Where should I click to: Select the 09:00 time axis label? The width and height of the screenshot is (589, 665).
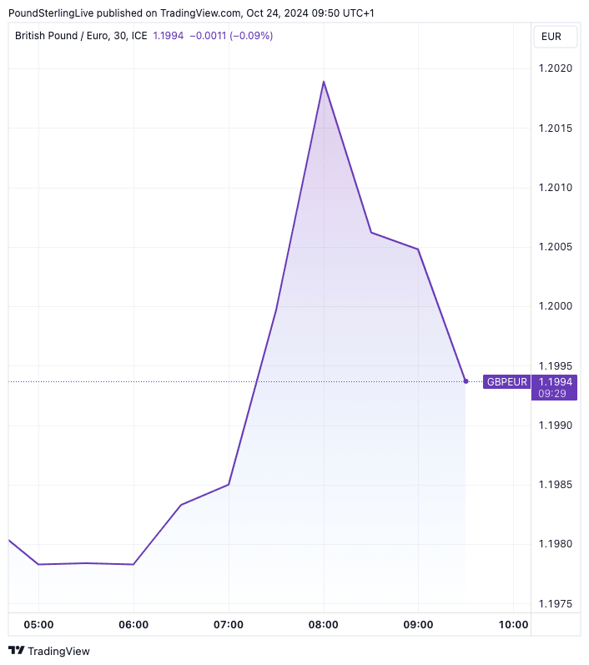click(418, 625)
